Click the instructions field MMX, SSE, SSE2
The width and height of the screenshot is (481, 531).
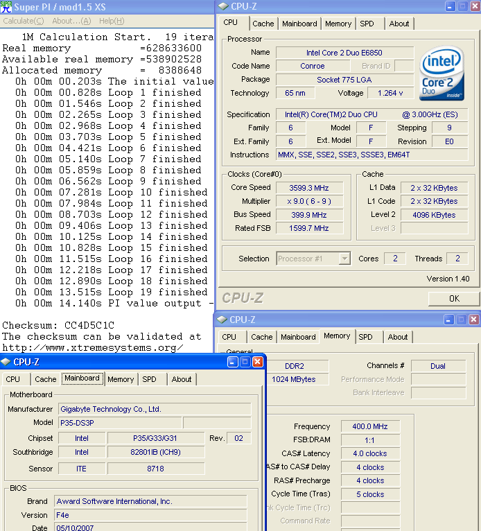371,155
